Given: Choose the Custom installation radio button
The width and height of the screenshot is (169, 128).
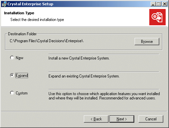Looking at the screenshot, I should pyautogui.click(x=12, y=93).
